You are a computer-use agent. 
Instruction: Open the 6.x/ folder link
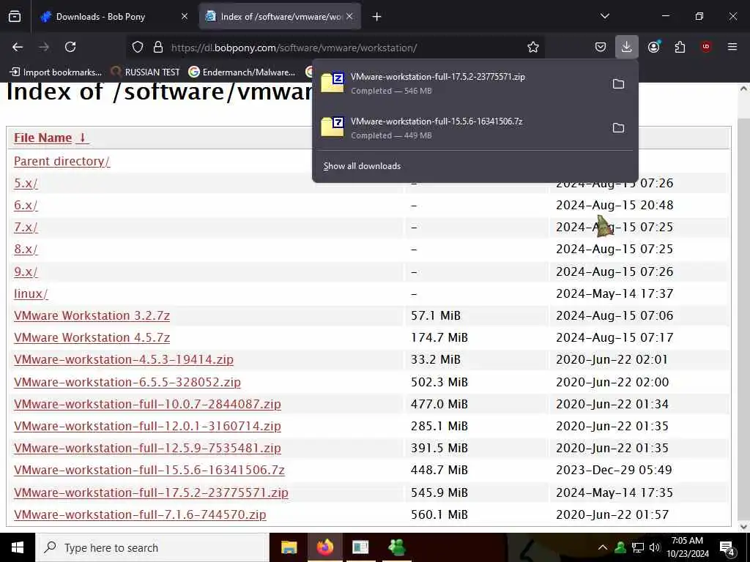pyautogui.click(x=26, y=206)
